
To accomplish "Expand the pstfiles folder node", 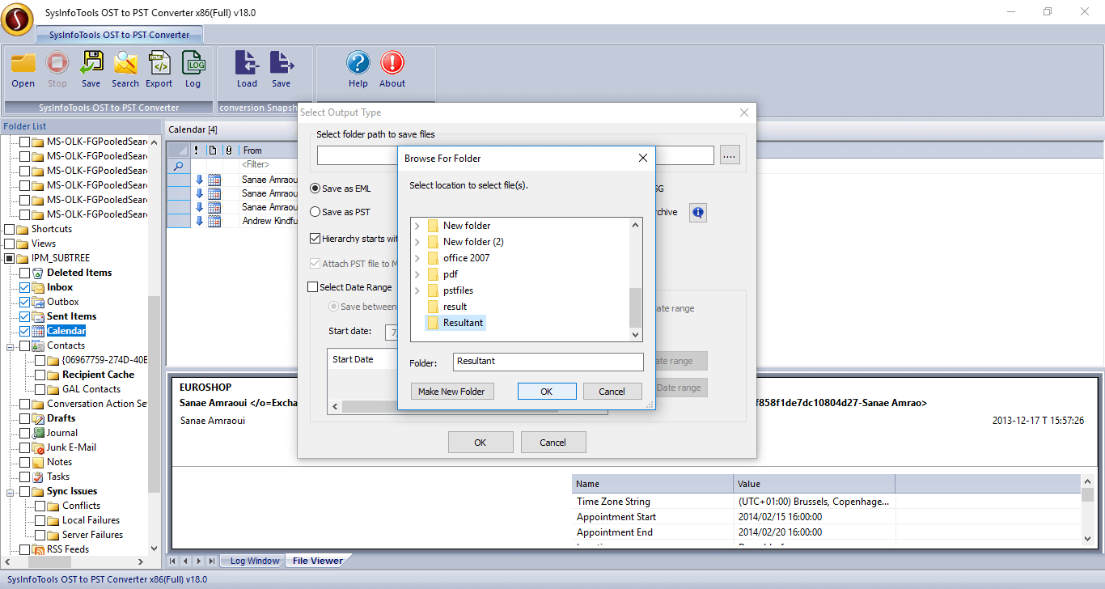I will (x=417, y=290).
